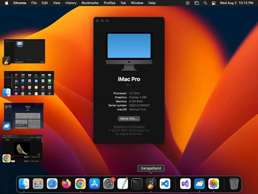
Task: Switch to Chrome Stage Manager window thumbnail
Action: click(x=22, y=149)
